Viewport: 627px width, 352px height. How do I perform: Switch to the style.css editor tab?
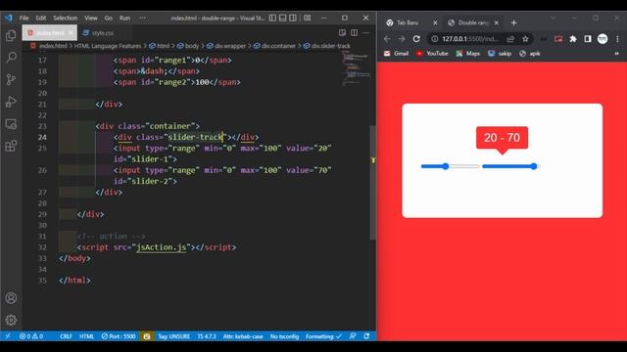[x=98, y=32]
